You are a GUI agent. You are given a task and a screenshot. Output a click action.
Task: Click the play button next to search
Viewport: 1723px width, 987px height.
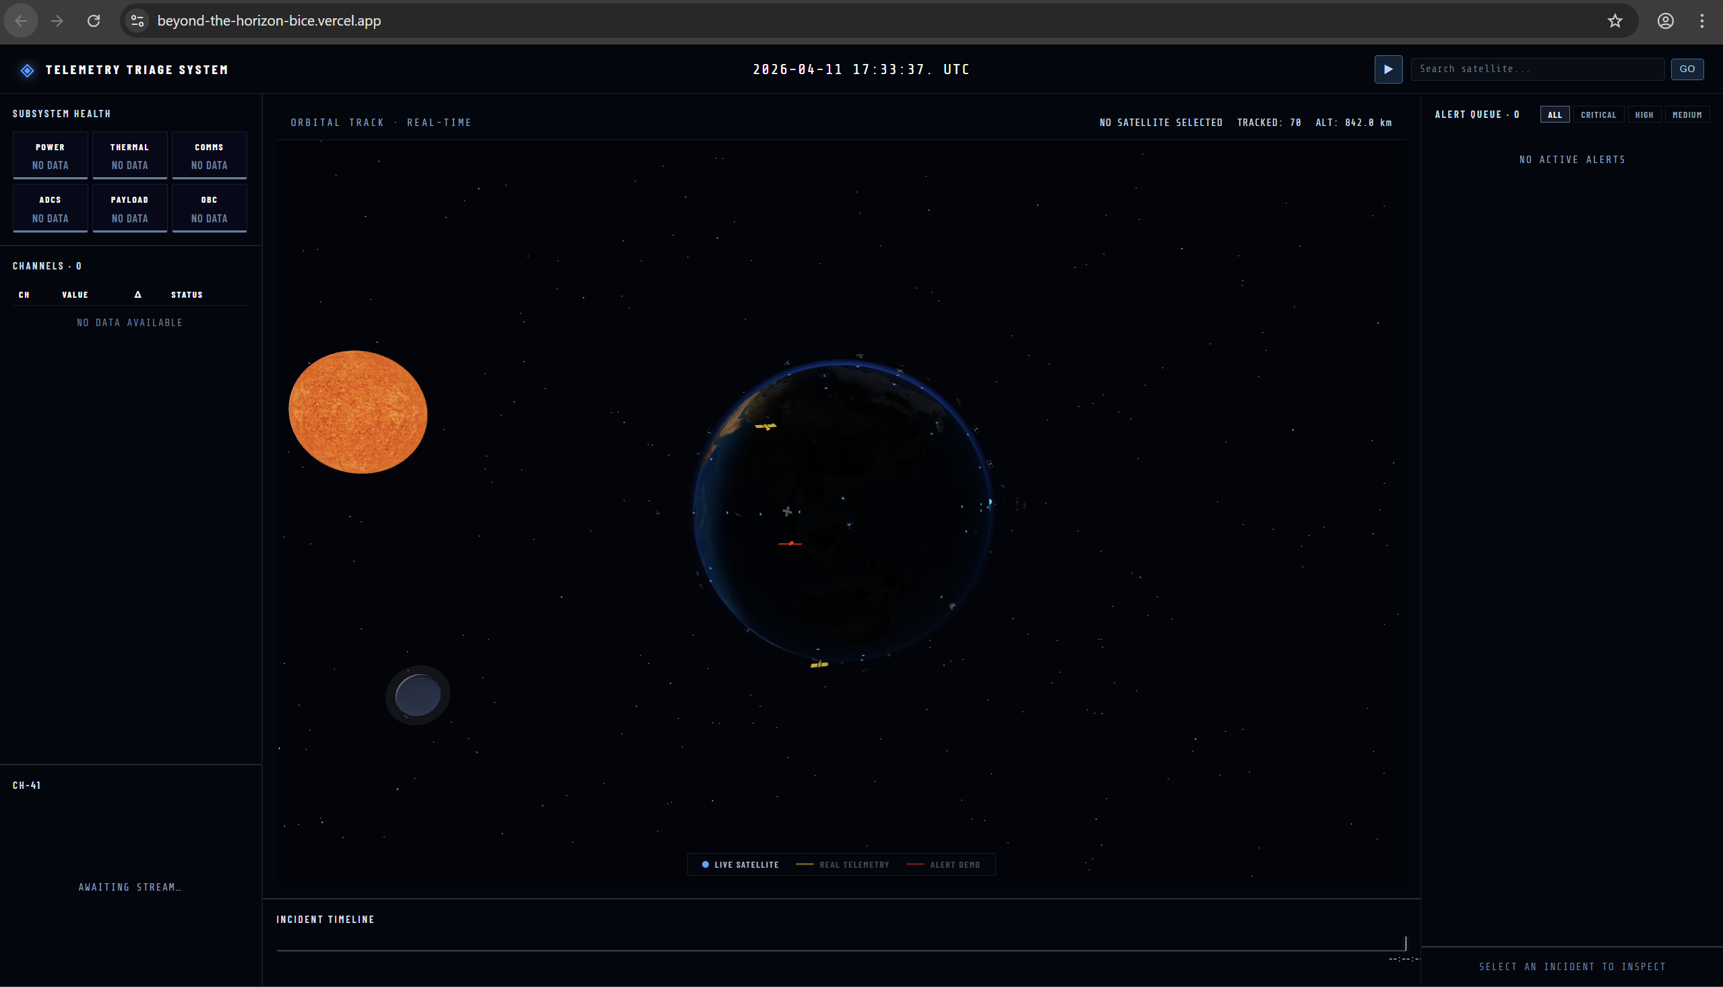click(x=1387, y=69)
